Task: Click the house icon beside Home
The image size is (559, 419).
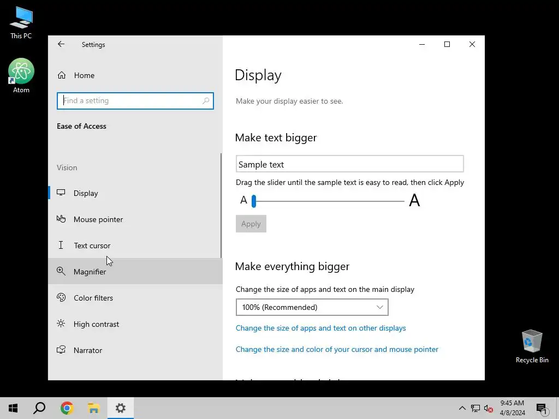Action: 62,75
